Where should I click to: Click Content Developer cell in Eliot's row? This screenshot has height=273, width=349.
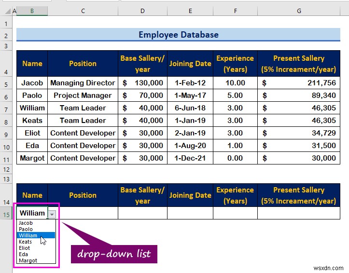pyautogui.click(x=83, y=133)
